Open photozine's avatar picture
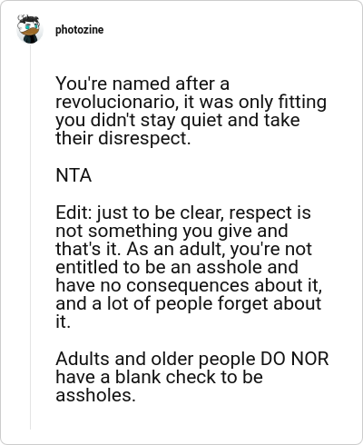 [30, 29]
